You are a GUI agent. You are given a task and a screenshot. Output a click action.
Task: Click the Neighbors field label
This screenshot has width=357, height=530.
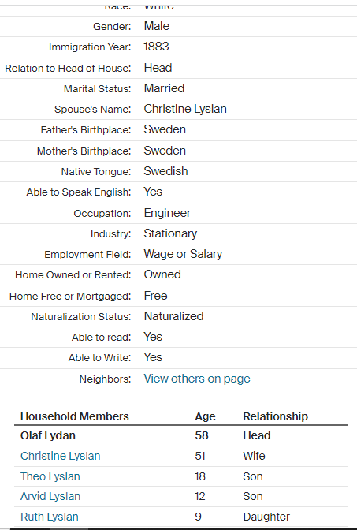tap(105, 379)
